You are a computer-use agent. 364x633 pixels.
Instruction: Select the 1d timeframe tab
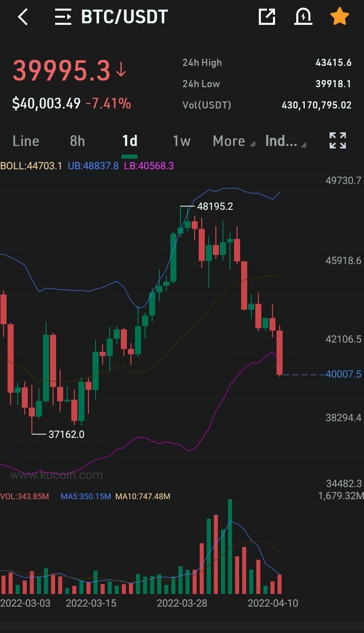(x=130, y=141)
